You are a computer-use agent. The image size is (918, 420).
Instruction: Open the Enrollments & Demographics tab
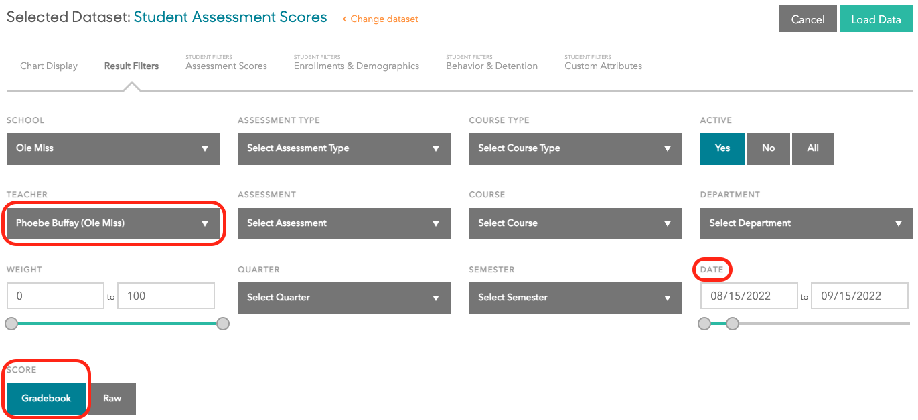[356, 66]
